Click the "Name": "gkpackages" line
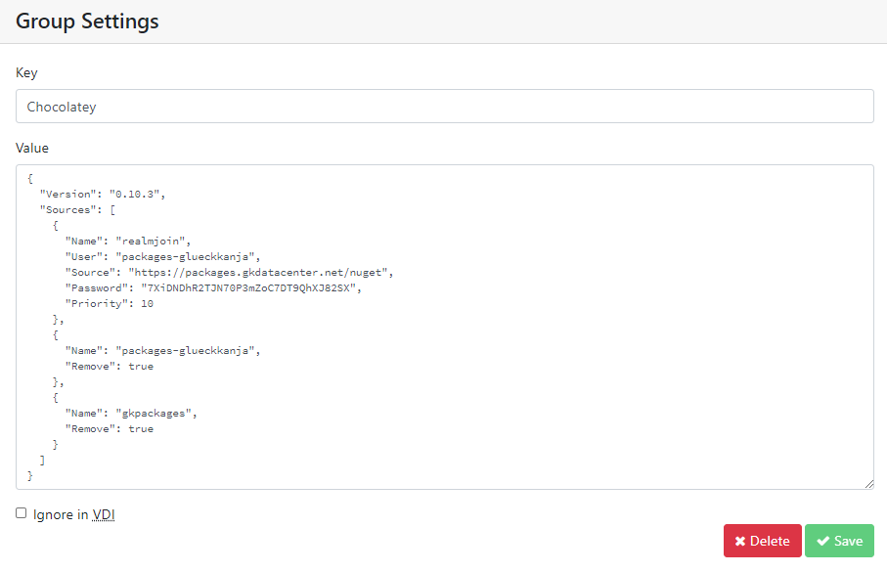Screen dimensions: 887x572 click(x=131, y=413)
